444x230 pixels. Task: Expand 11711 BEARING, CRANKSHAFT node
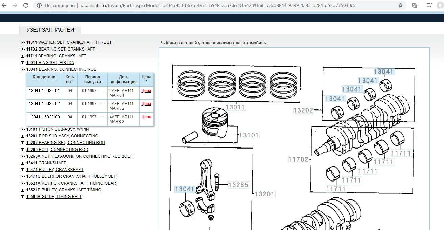pos(23,56)
